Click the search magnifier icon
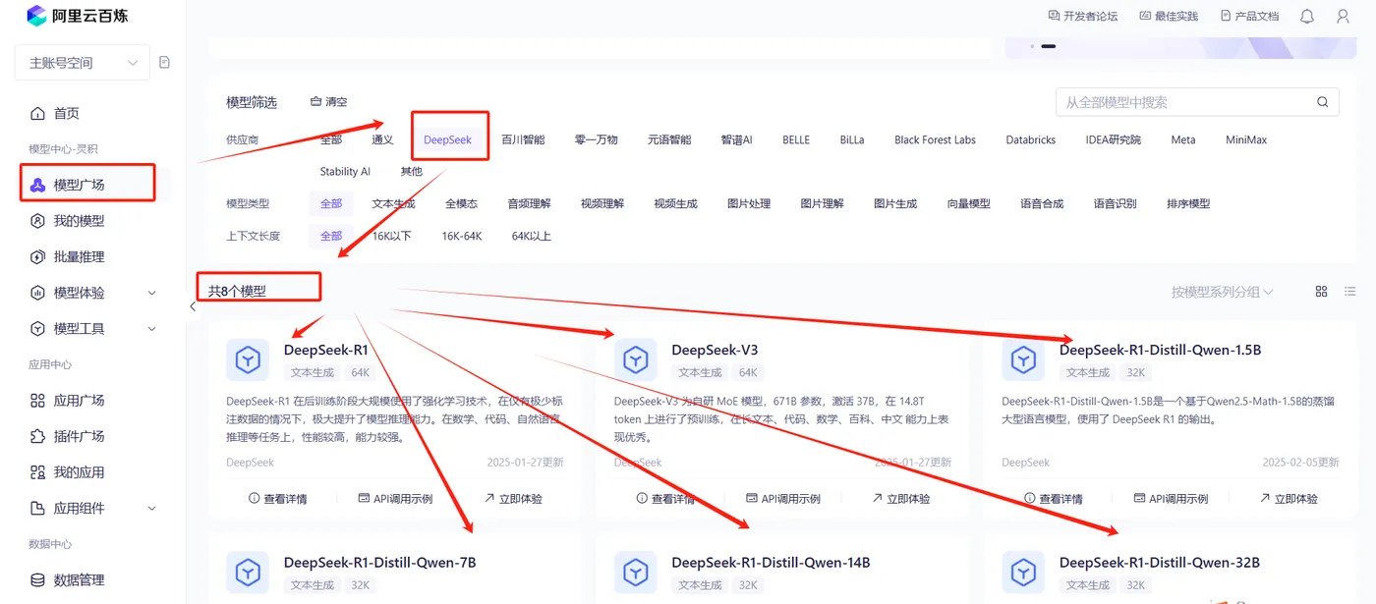The image size is (1376, 604). [1323, 102]
